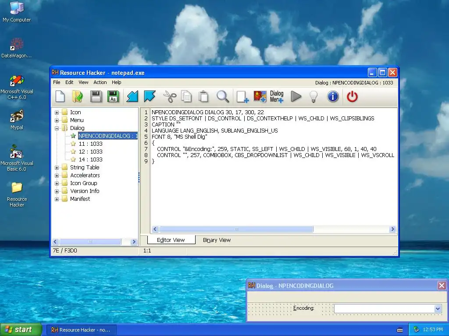Close the NPENCODINGDIALOG preview window
Viewport: 449px width, 336px height.
point(442,285)
